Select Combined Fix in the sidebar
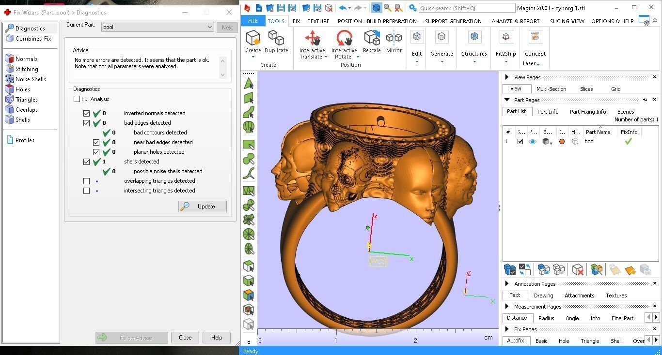Image resolution: width=662 pixels, height=355 pixels. tap(28, 39)
